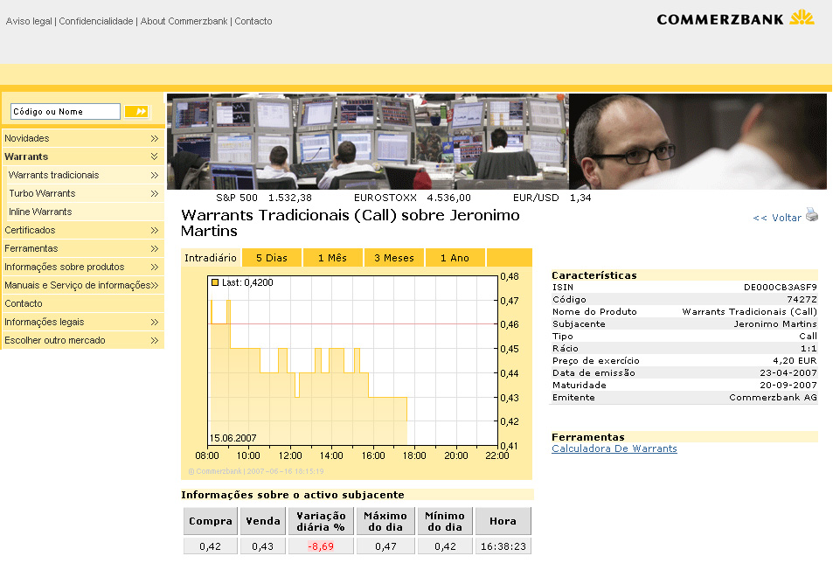Viewport: 833px width, 563px height.
Task: Switch to the 5 Dias chart tab
Action: point(272,258)
